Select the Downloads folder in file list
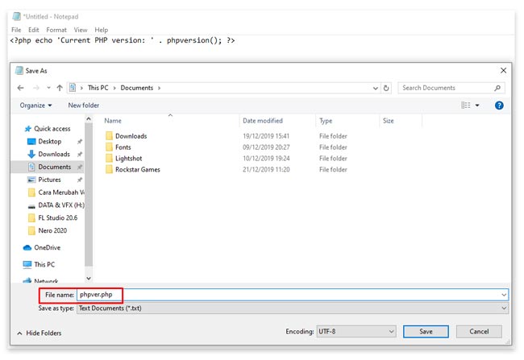Image resolution: width=524 pixels, height=360 pixels. click(131, 136)
